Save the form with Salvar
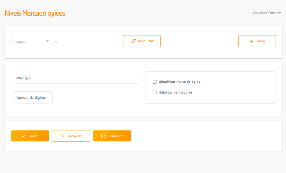 [x=30, y=136]
